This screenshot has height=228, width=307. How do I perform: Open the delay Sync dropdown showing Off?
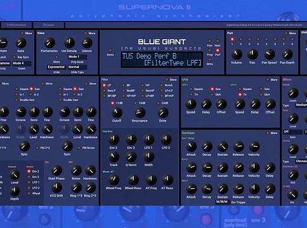[x=292, y=132]
